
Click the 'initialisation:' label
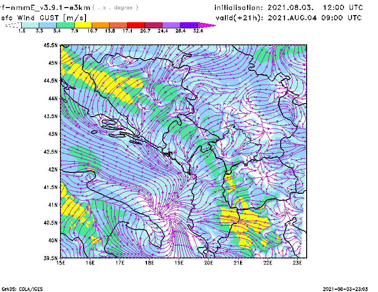pos(239,8)
